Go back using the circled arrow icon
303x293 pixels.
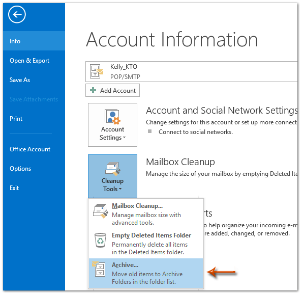pyautogui.click(x=17, y=14)
